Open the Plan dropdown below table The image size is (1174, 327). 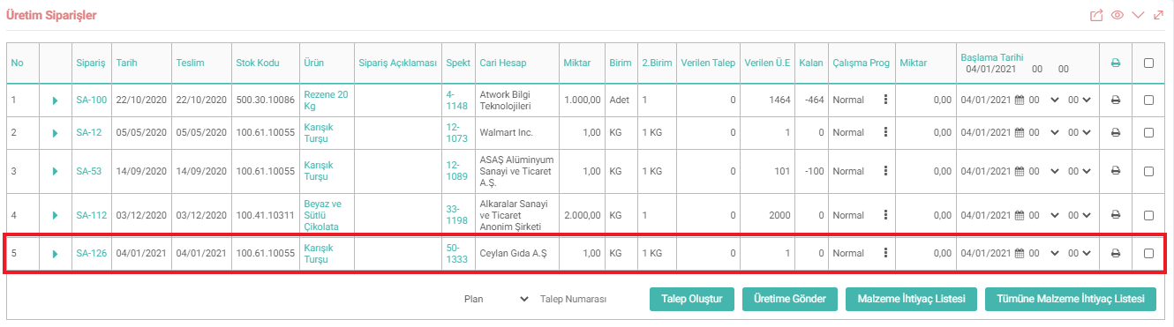click(x=495, y=299)
